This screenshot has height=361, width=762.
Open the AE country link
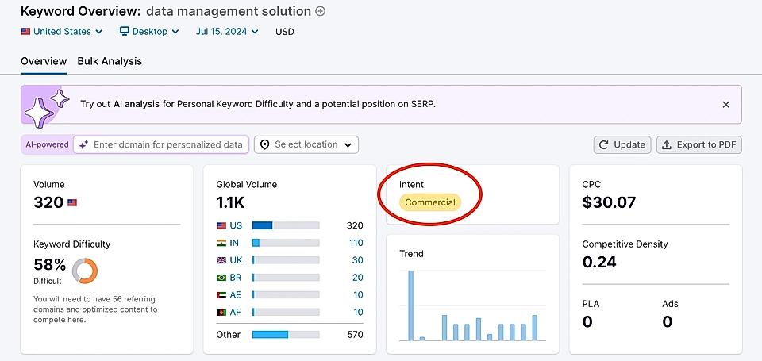click(x=236, y=295)
